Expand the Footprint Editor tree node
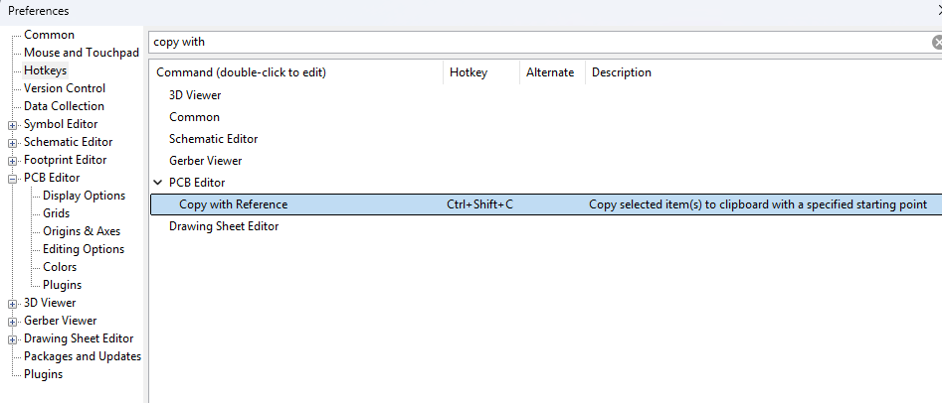The width and height of the screenshot is (942, 403). [13, 162]
